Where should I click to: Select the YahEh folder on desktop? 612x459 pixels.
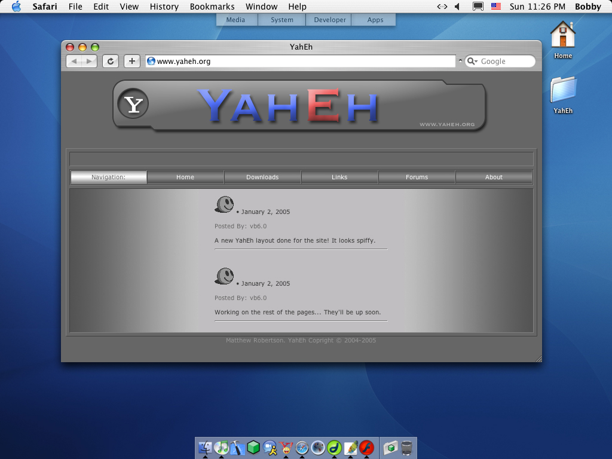click(x=563, y=95)
